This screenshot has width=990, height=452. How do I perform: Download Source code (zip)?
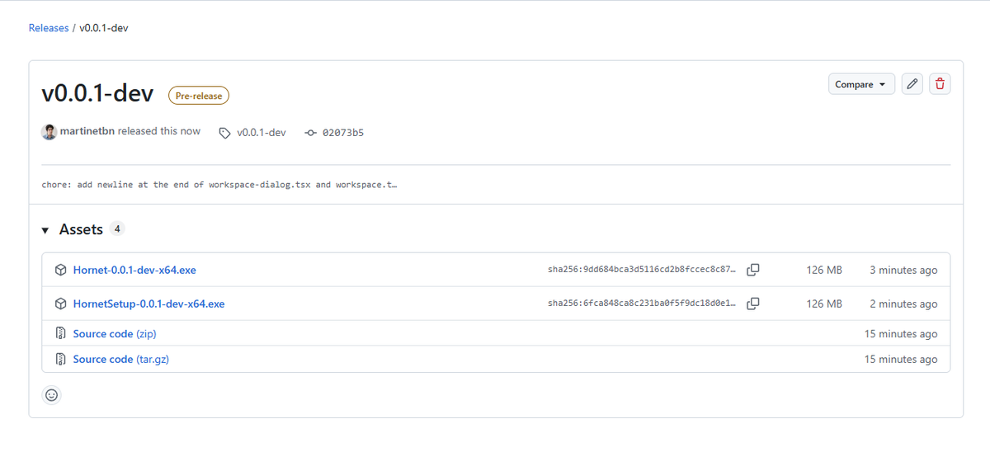(x=115, y=334)
